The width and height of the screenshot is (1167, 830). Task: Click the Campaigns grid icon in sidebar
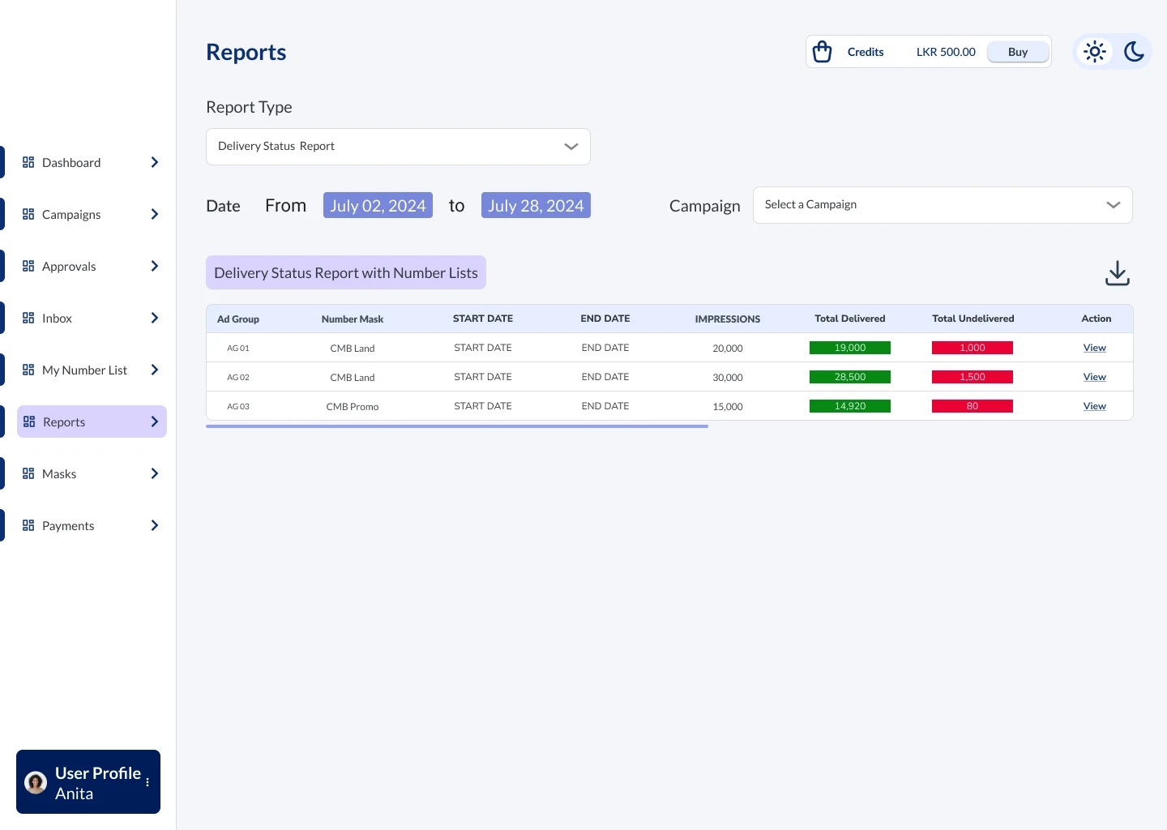click(x=28, y=214)
